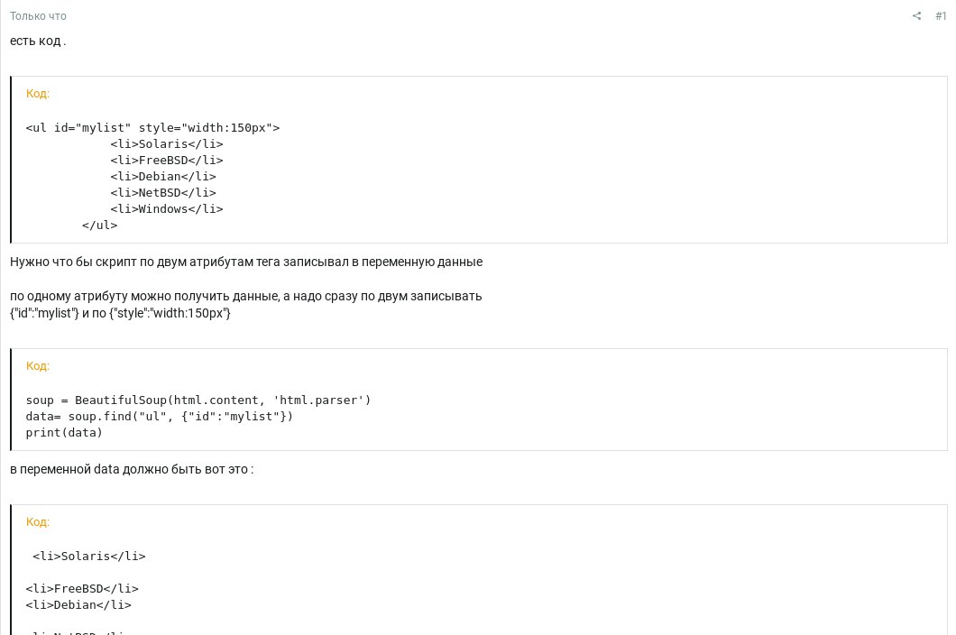Viewport: 956px width, 635px height.
Task: Click the closing </ul> tag line
Action: coord(99,225)
